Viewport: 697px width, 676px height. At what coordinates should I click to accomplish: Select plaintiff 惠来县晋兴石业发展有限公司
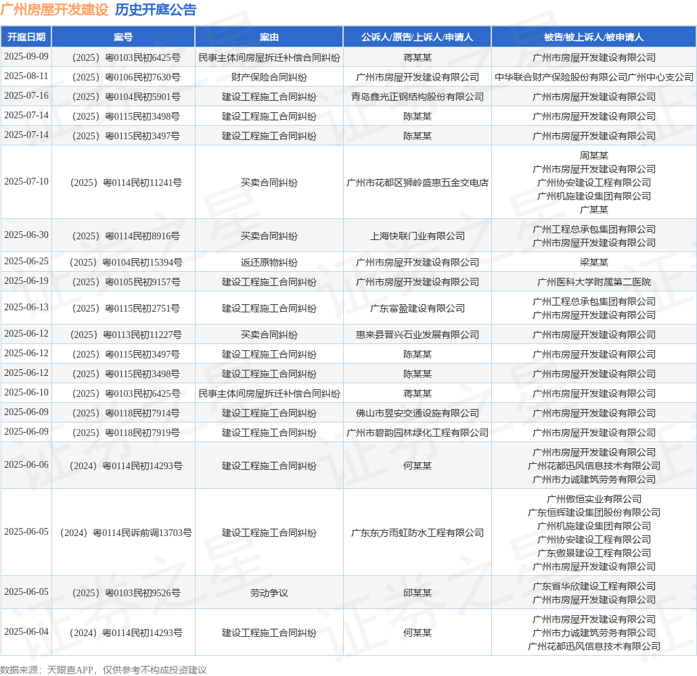(417, 335)
